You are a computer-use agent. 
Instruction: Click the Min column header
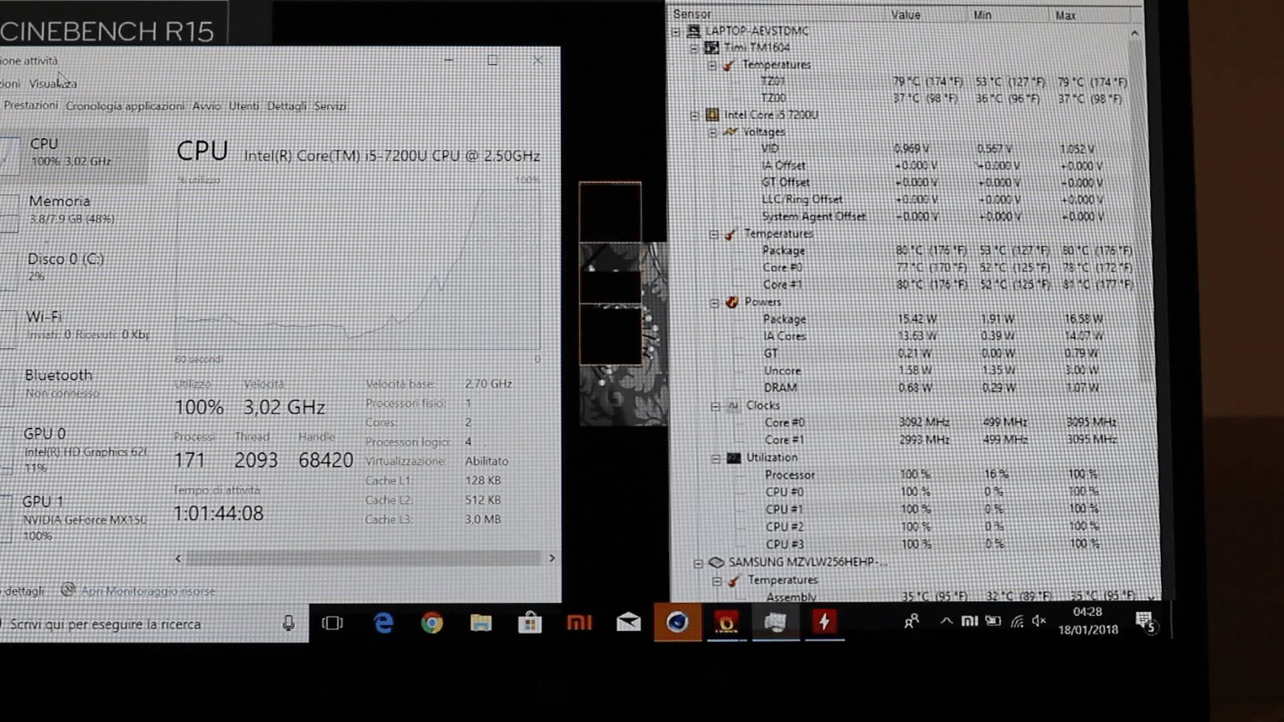coord(1010,15)
